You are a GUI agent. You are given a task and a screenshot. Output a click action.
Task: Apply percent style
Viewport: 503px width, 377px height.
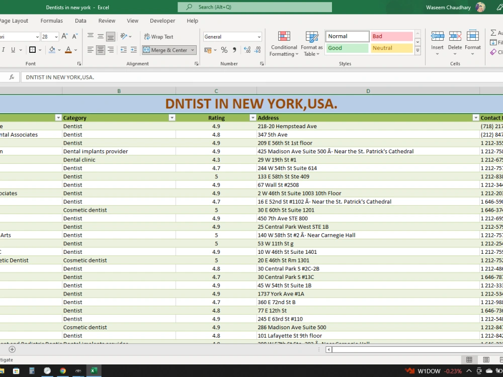tap(224, 50)
